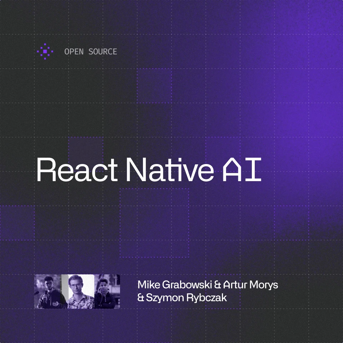Open the photo of man with crossed arms
The height and width of the screenshot is (343, 343).
107,292
